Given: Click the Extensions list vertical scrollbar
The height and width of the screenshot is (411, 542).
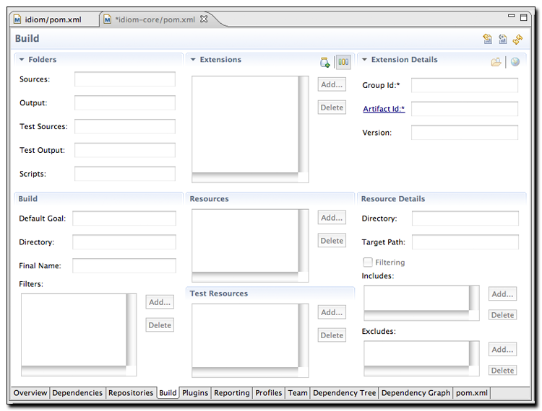Looking at the screenshot, I should pyautogui.click(x=303, y=124).
